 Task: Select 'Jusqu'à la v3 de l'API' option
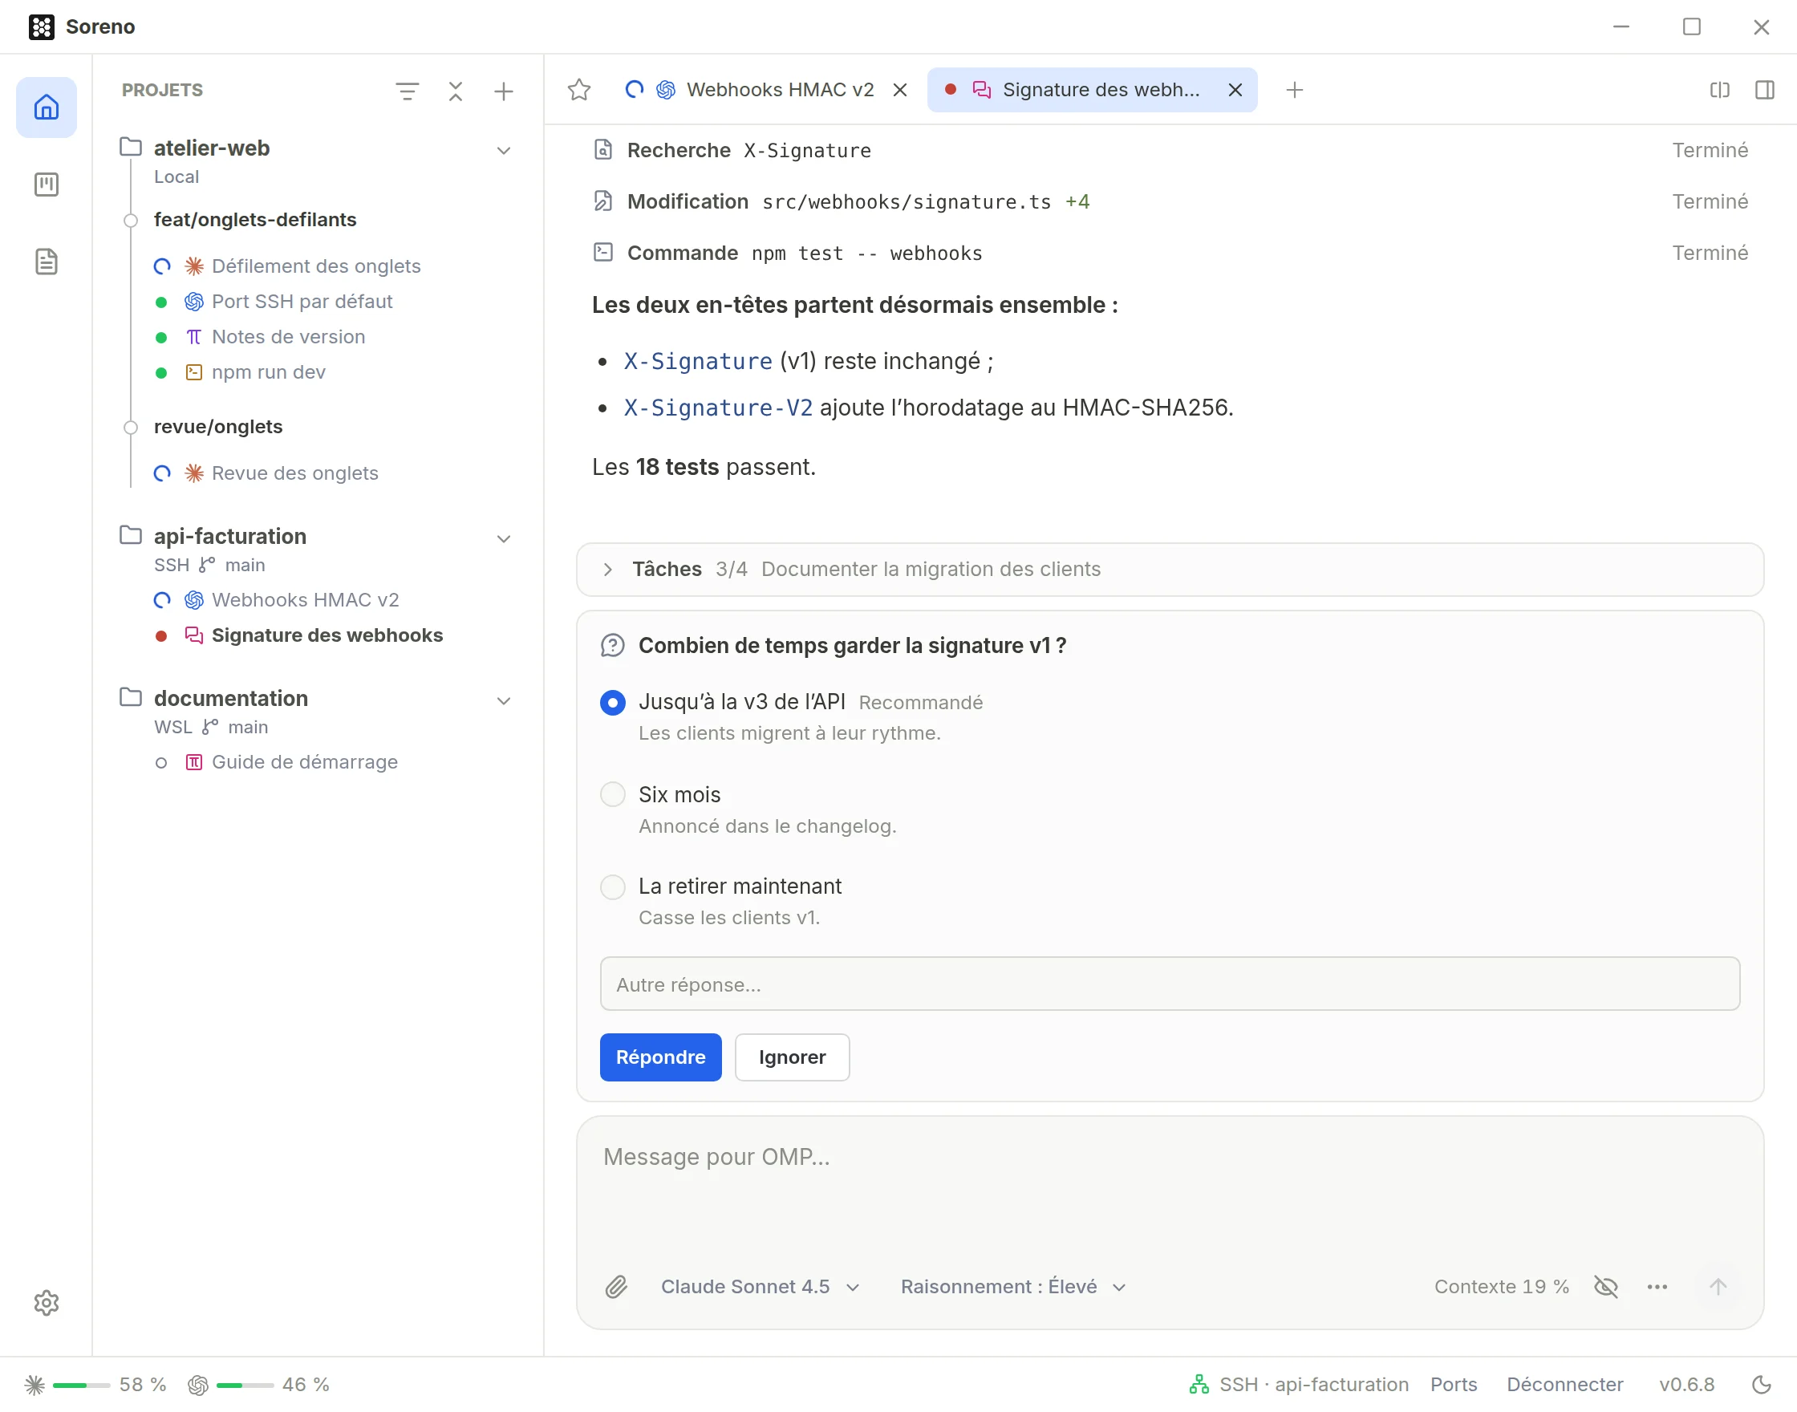pos(612,703)
